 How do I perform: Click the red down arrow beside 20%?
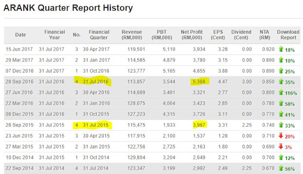[x=281, y=136]
